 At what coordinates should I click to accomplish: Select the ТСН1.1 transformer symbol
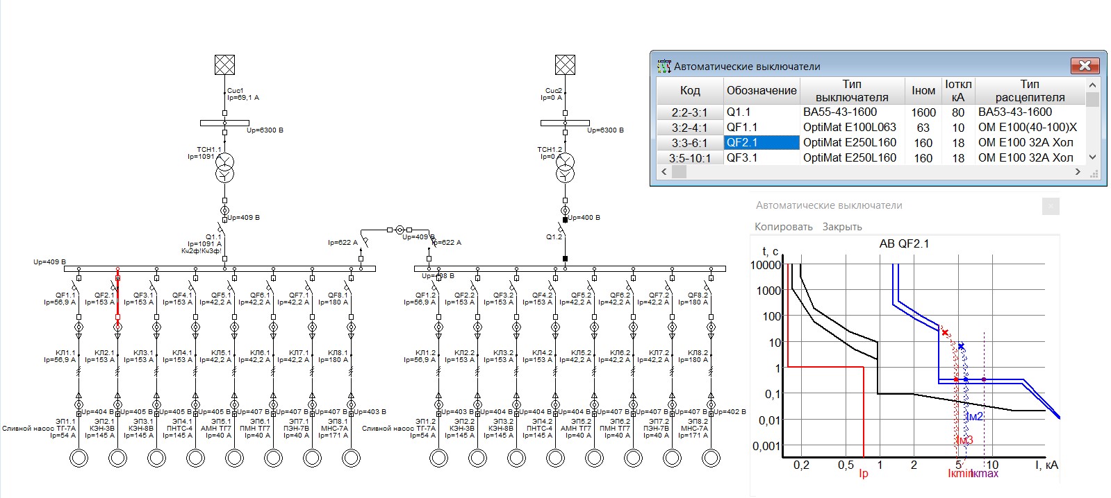[x=224, y=168]
